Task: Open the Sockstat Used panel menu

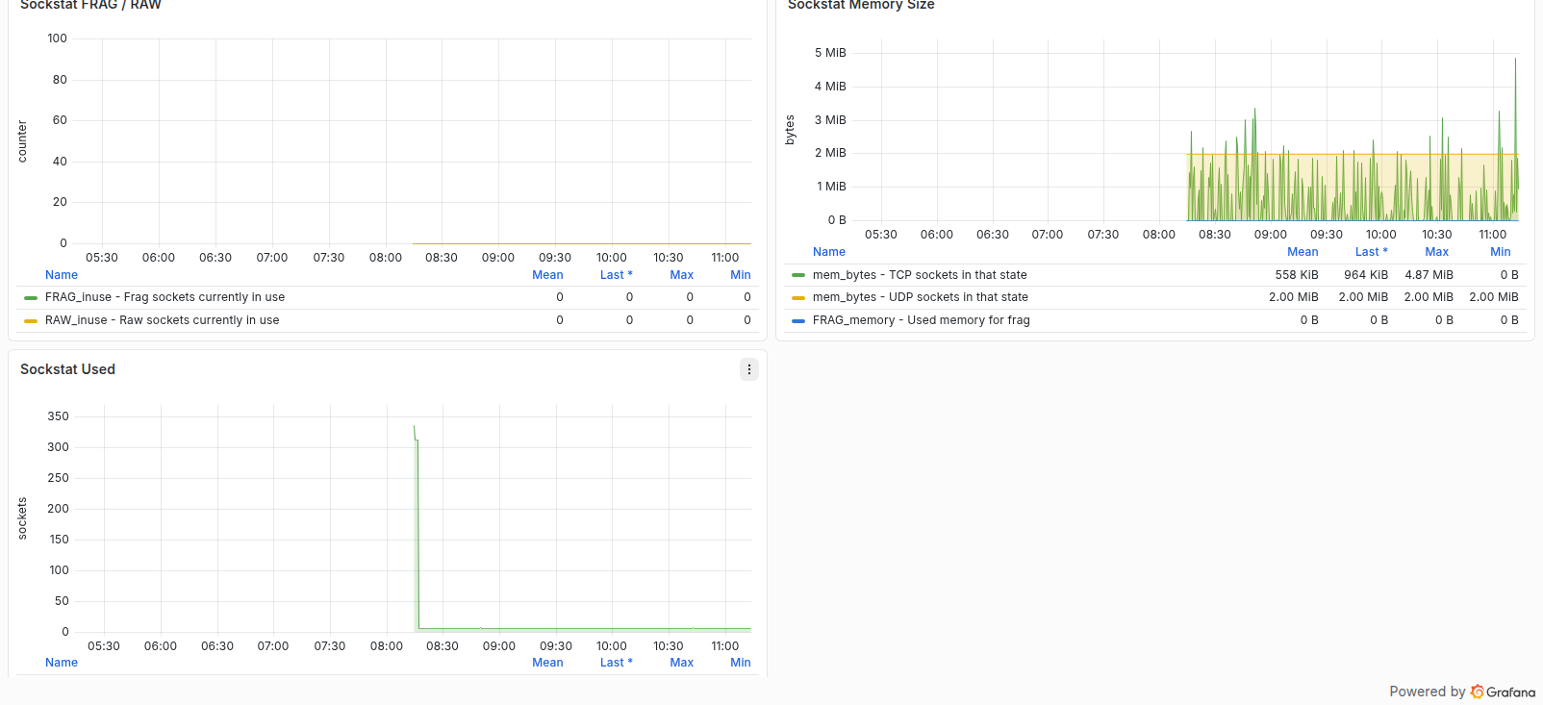Action: [x=749, y=369]
